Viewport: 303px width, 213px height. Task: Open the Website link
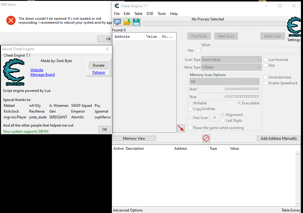[x=37, y=70]
